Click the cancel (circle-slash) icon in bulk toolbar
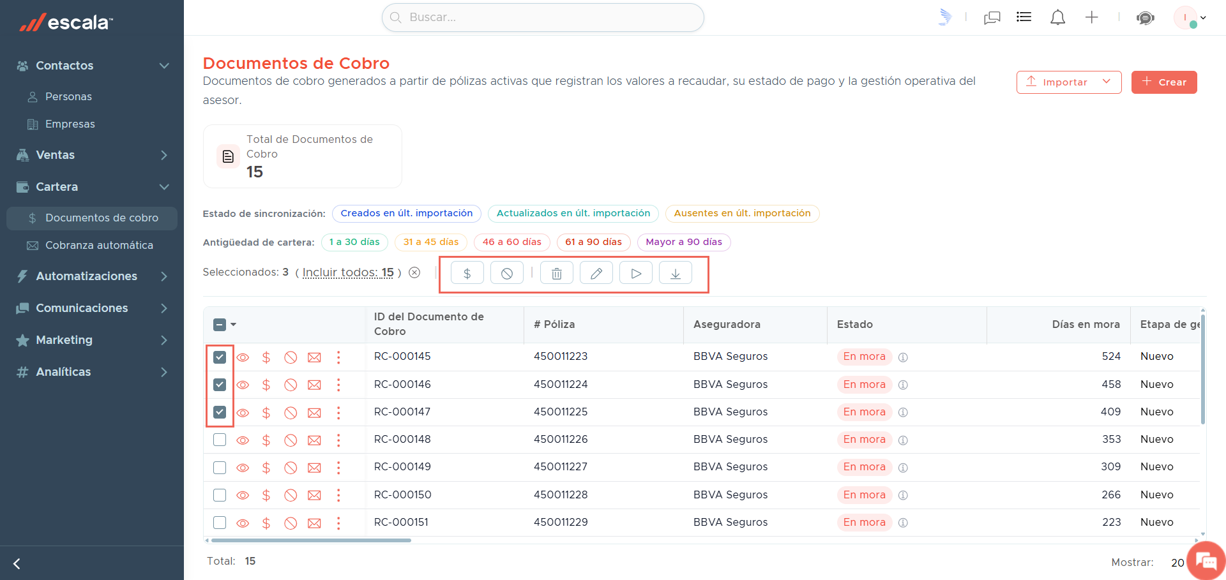This screenshot has height=580, width=1226. 507,273
